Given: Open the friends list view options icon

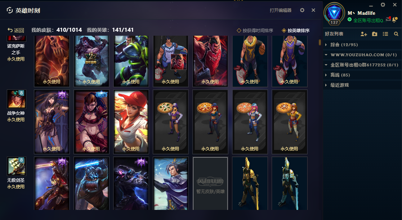Looking at the screenshot, I should tap(385, 34).
